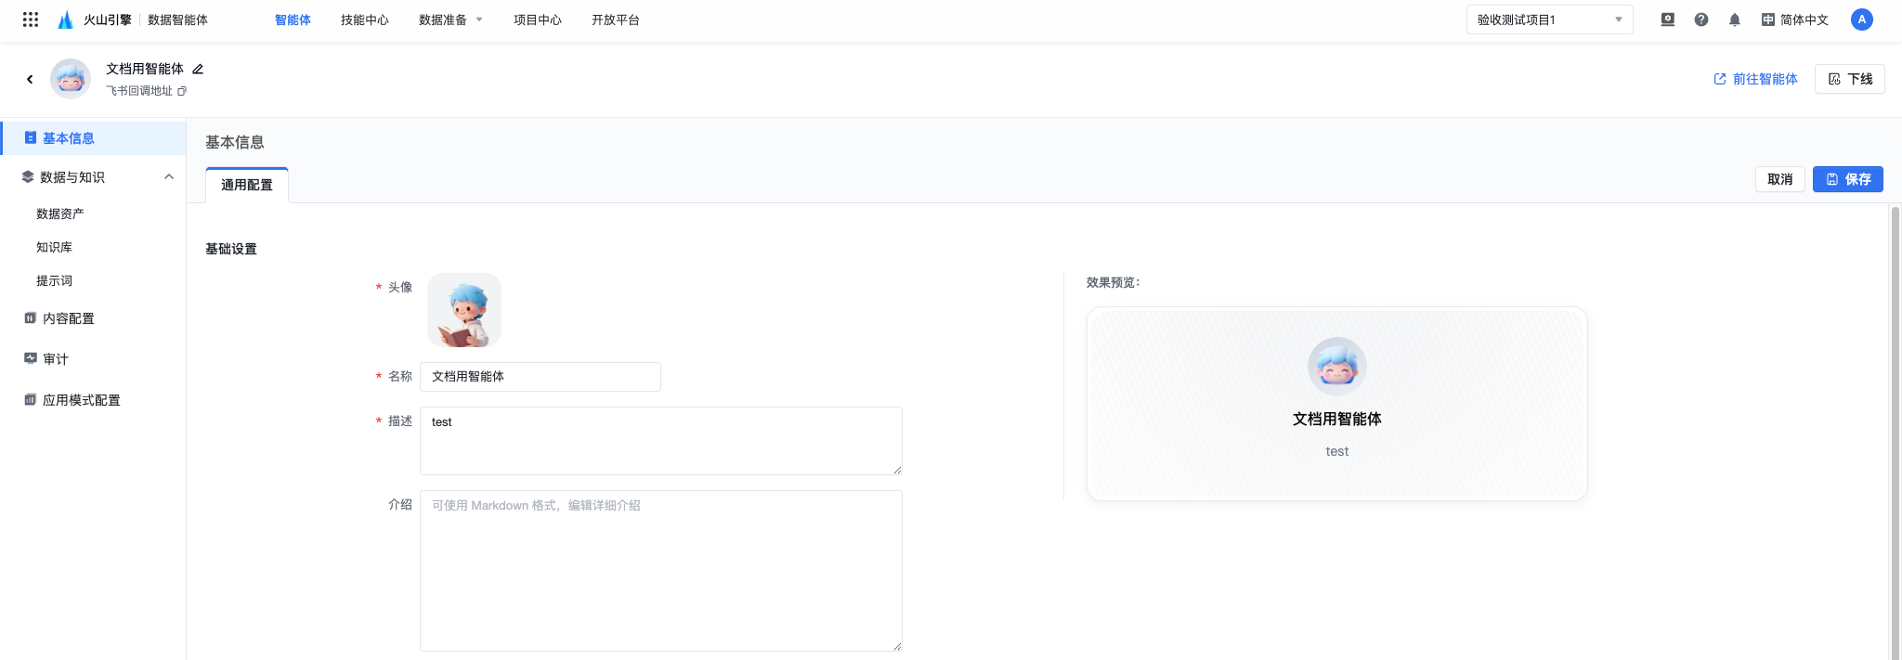Image resolution: width=1902 pixels, height=660 pixels.
Task: Open the 技能中心 menu
Action: [365, 19]
